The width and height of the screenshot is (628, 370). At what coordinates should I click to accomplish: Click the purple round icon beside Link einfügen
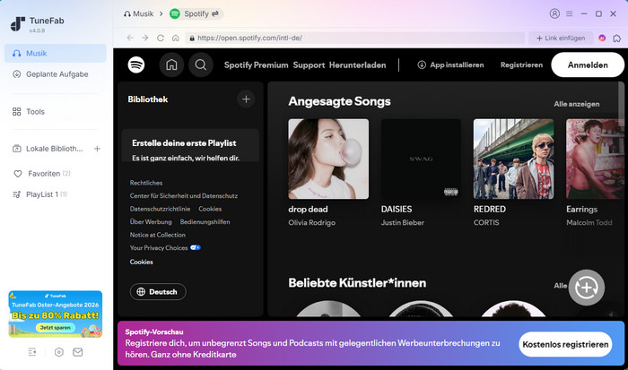[x=602, y=38]
